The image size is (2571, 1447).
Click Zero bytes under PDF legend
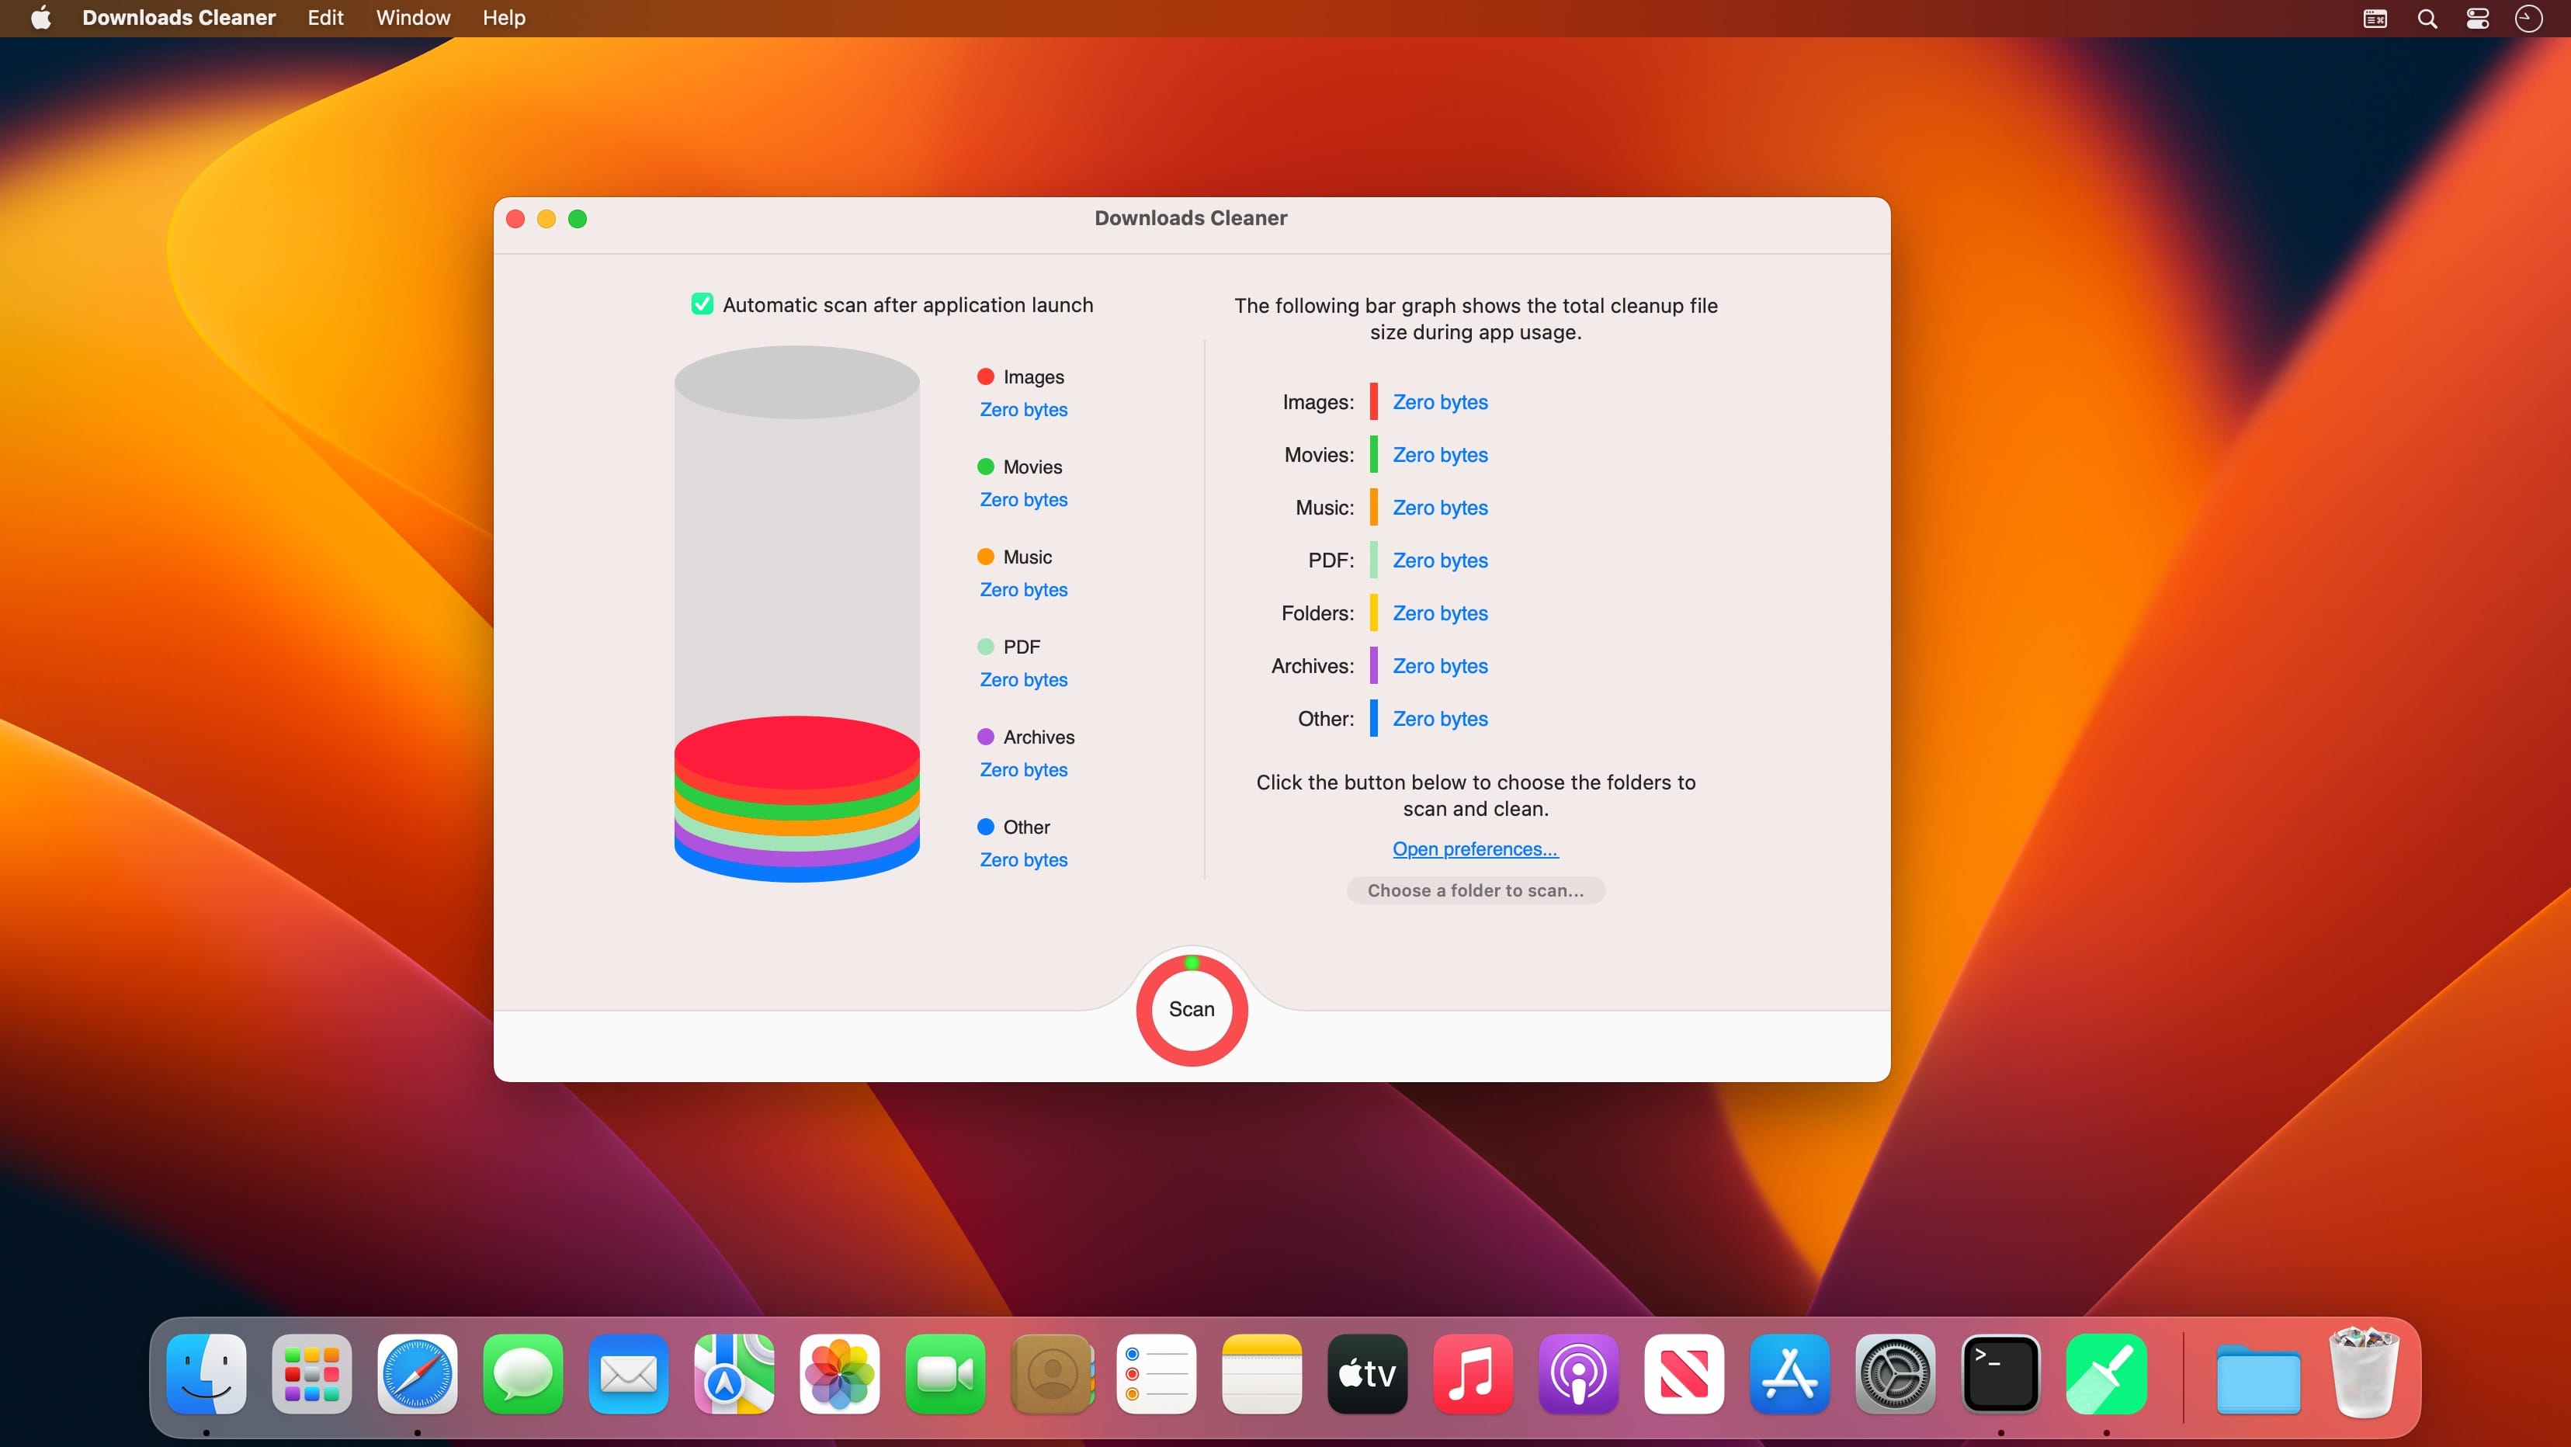coord(1023,679)
